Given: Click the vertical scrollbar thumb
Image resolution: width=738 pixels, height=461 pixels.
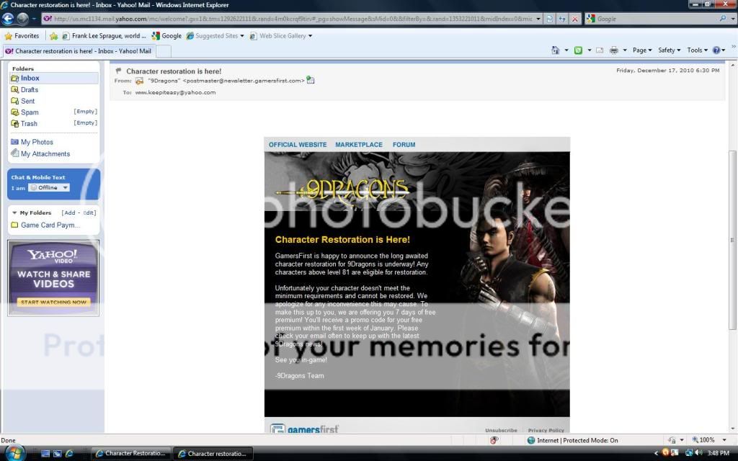Looking at the screenshot, I should click(x=733, y=240).
